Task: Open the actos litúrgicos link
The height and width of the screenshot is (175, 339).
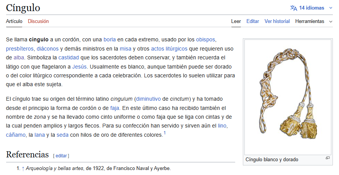Action: (x=169, y=49)
